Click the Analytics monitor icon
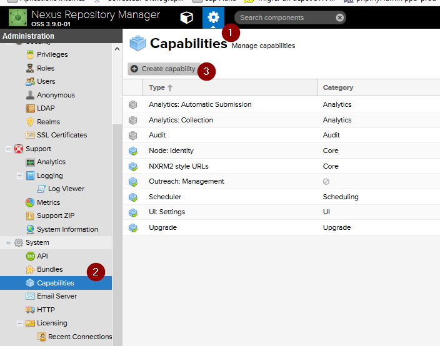The width and height of the screenshot is (440, 346). [30, 162]
